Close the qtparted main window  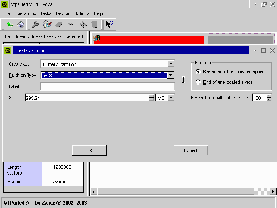273,4
